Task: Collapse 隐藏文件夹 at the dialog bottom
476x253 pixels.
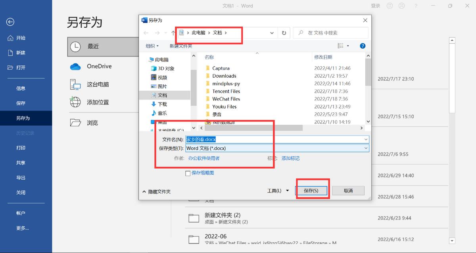Action: (x=159, y=190)
